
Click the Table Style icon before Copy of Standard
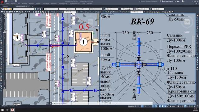(x=135, y=9)
